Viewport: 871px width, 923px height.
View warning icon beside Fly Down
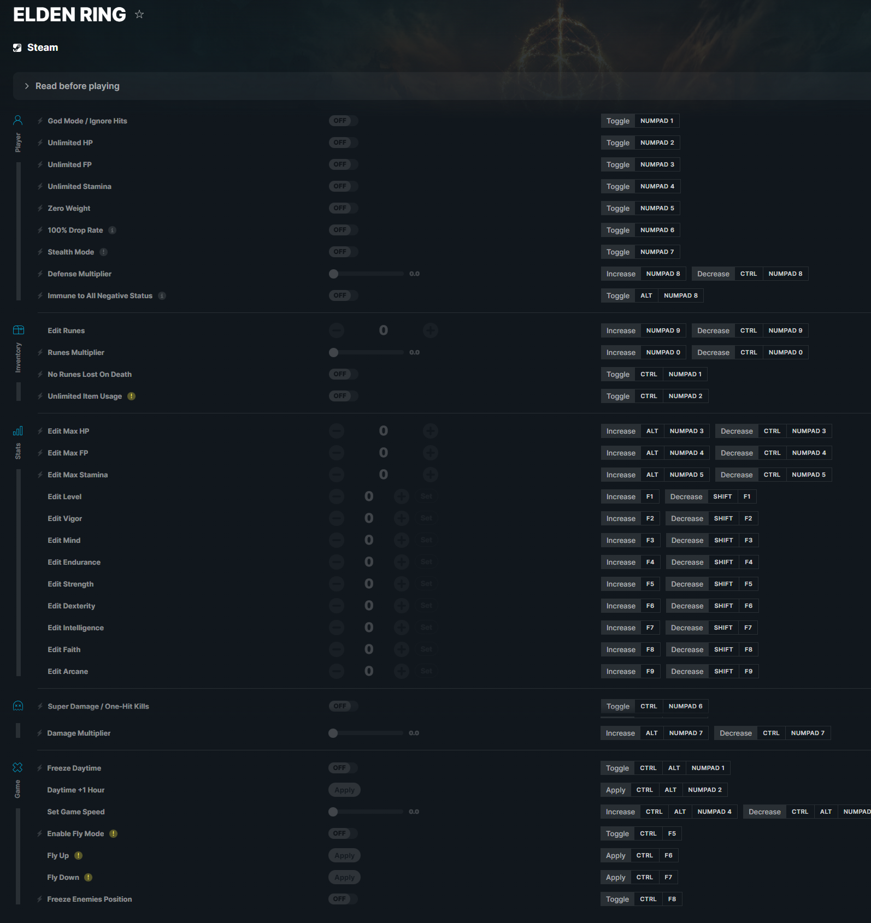coord(88,877)
